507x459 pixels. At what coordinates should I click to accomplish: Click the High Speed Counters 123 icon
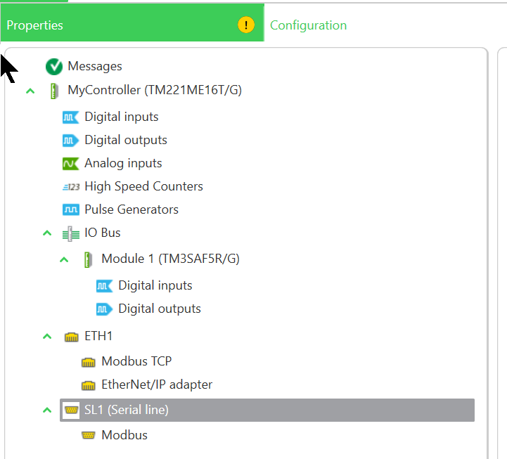(x=71, y=187)
